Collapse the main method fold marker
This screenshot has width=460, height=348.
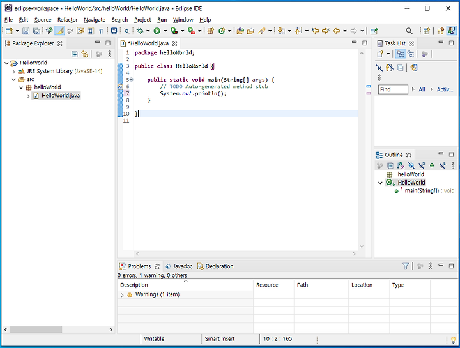coord(132,79)
